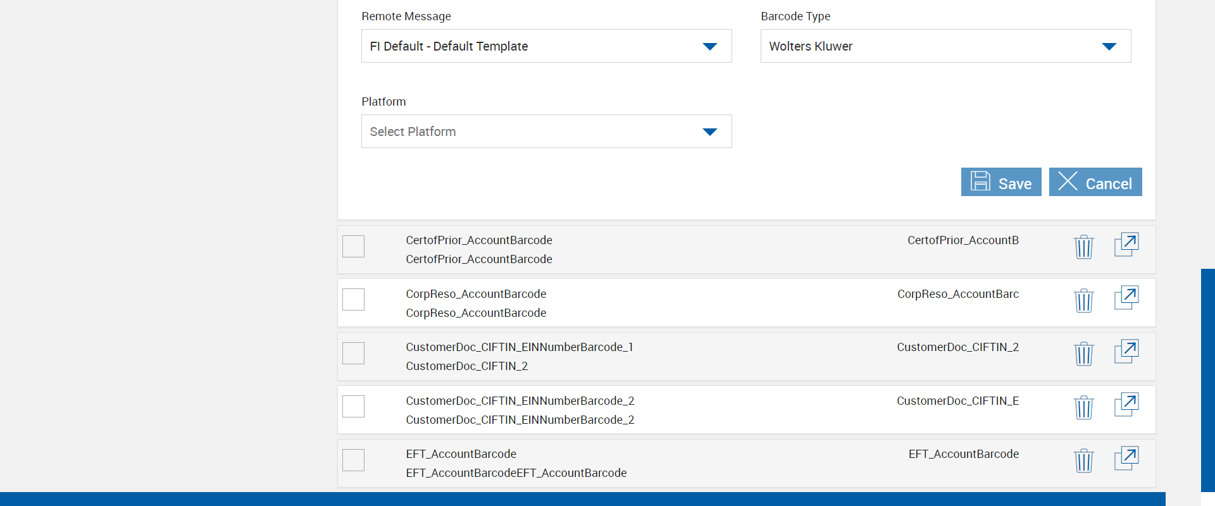Viewport: 1215px width, 506px height.
Task: Delete the CorpReso_AccountBarcode row
Action: click(x=1083, y=300)
